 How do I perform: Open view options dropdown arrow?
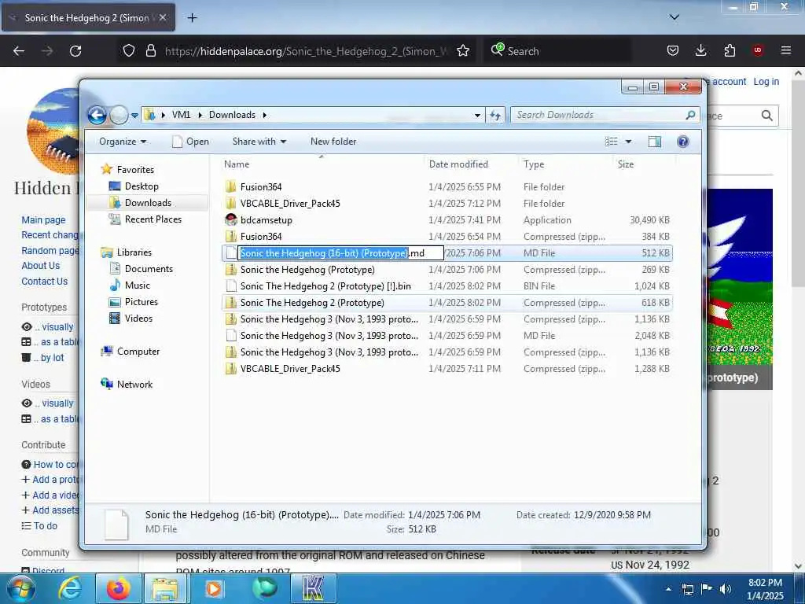[628, 142]
